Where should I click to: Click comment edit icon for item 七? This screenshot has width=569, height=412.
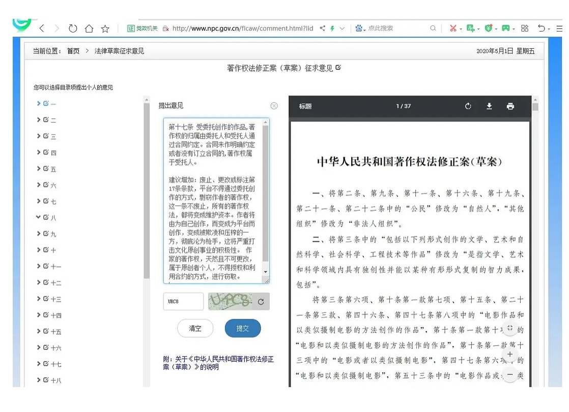(x=46, y=201)
